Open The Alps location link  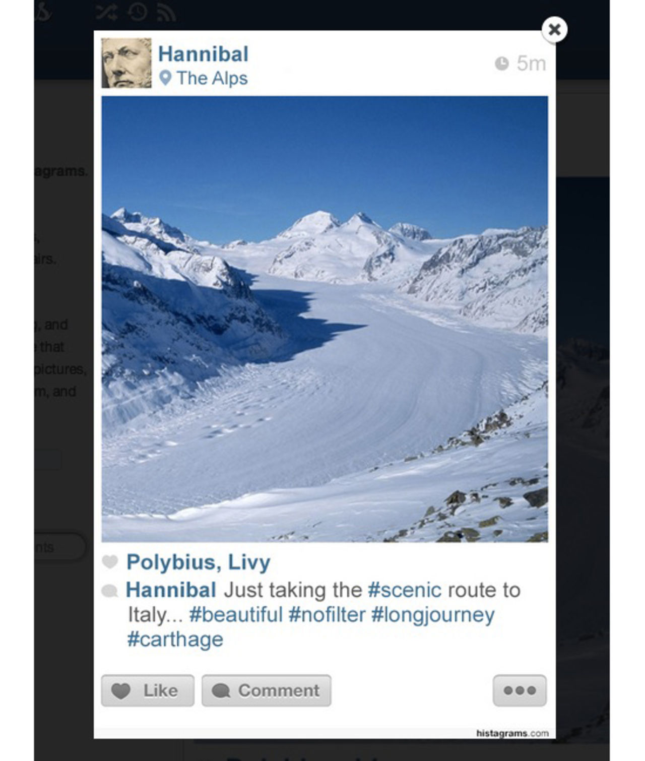pyautogui.click(x=212, y=78)
